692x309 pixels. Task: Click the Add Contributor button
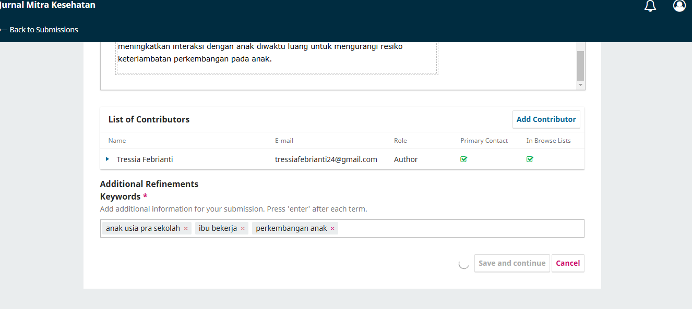[546, 119]
